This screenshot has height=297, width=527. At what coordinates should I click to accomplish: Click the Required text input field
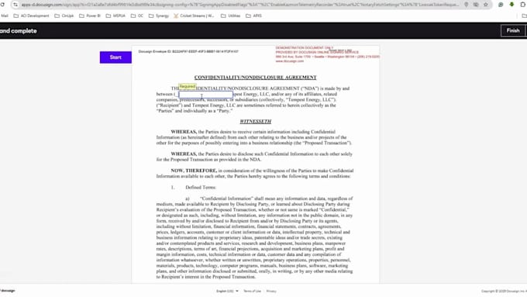[205, 95]
